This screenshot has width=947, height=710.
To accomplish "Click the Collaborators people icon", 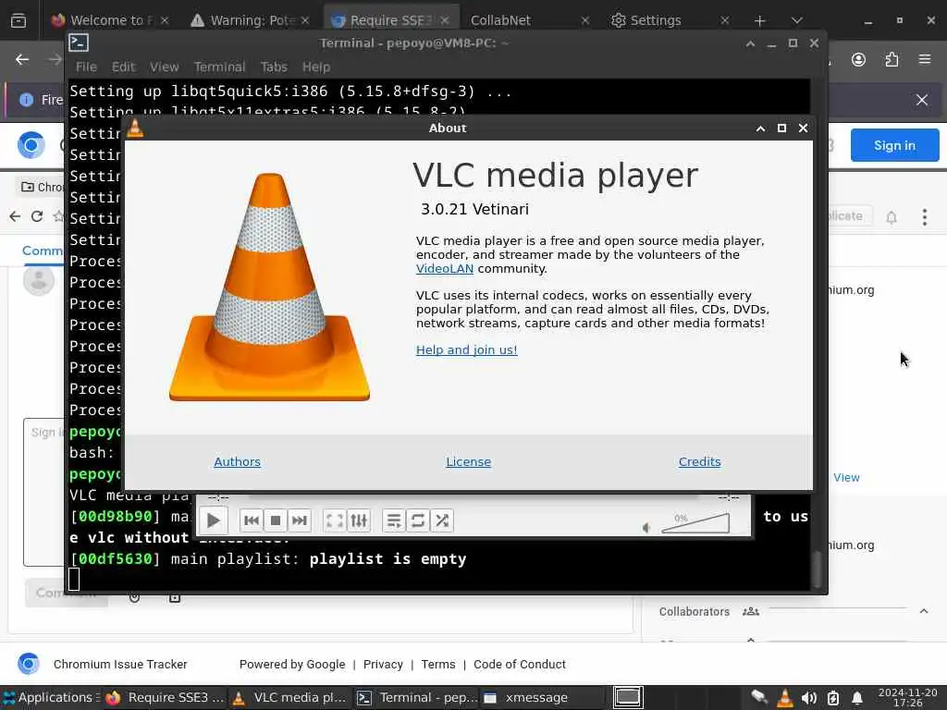I will point(751,612).
